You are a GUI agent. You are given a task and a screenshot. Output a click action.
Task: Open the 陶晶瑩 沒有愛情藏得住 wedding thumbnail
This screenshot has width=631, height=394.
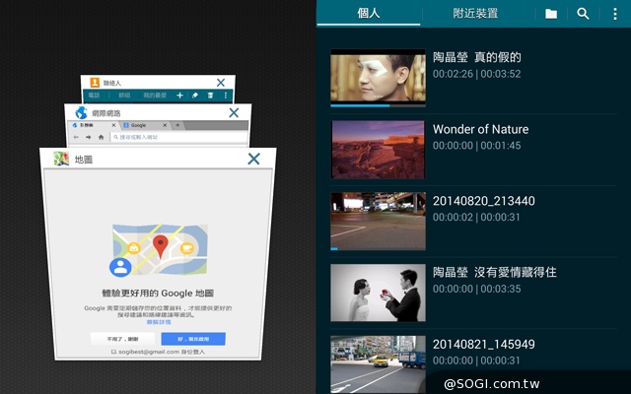tap(378, 293)
